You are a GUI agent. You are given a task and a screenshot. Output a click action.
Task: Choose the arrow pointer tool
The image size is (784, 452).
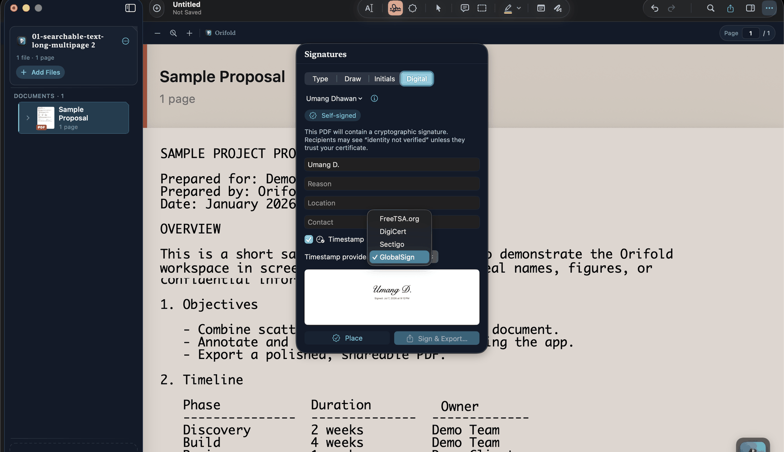439,8
